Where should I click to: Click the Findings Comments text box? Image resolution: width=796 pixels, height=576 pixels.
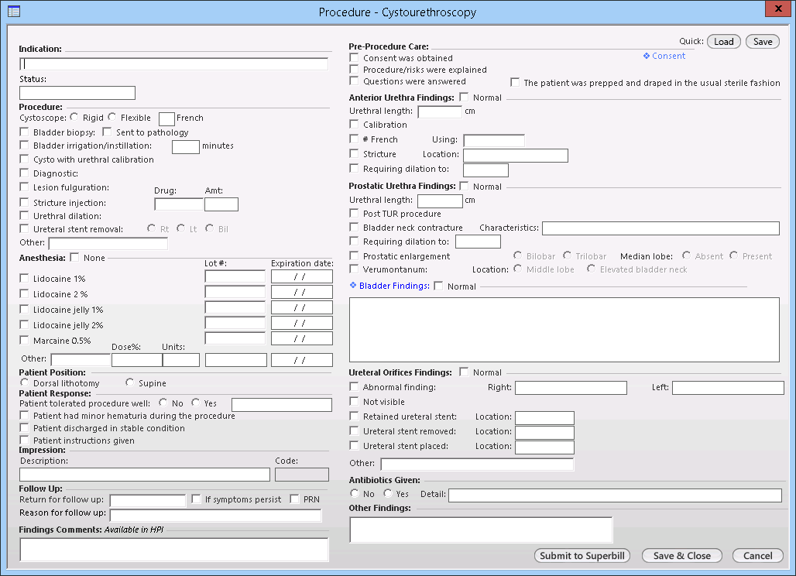pyautogui.click(x=174, y=550)
